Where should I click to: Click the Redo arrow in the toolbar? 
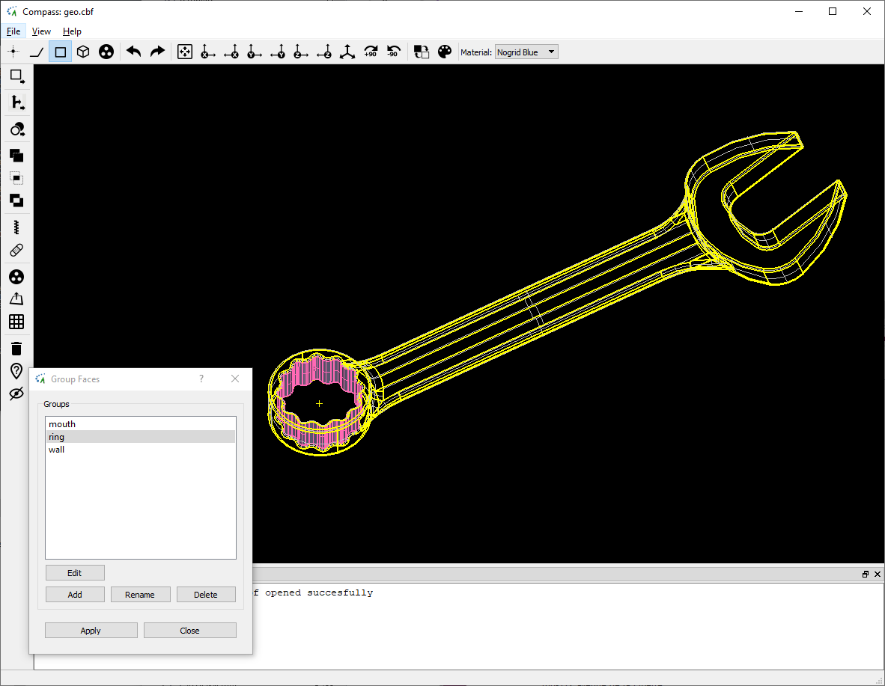tap(157, 51)
